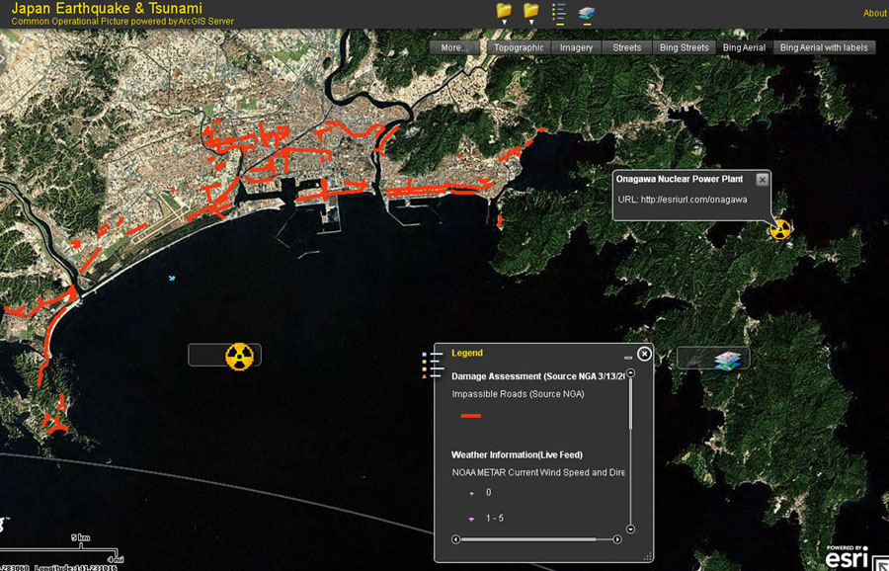889x571 pixels.
Task: Close the Legend panel
Action: pyautogui.click(x=644, y=354)
